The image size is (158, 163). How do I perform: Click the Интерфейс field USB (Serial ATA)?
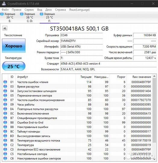[x=81, y=46]
